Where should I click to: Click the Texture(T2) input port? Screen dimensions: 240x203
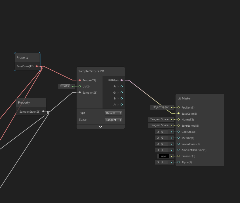tap(79, 80)
